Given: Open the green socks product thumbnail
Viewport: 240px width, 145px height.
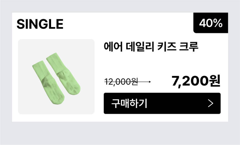Looking at the screenshot, I should click(56, 77).
